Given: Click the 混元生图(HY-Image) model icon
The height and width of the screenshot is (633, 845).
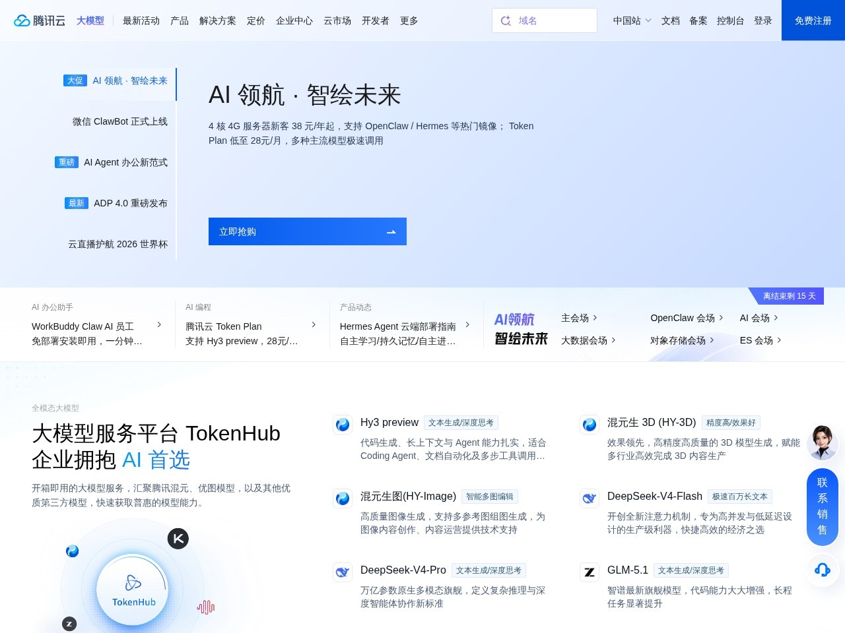Looking at the screenshot, I should pos(343,498).
